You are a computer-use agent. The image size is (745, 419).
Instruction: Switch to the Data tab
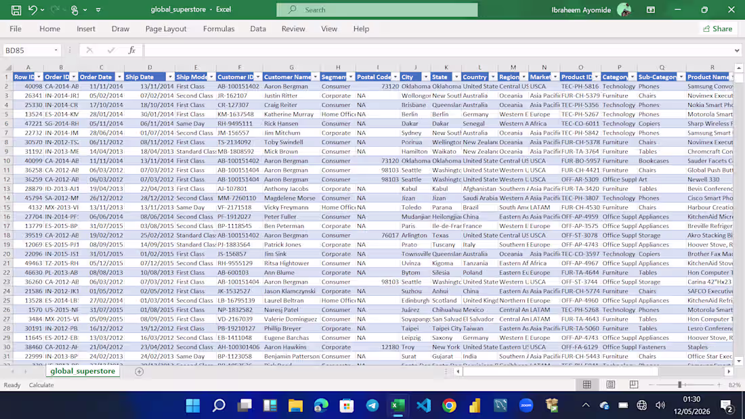click(x=258, y=28)
